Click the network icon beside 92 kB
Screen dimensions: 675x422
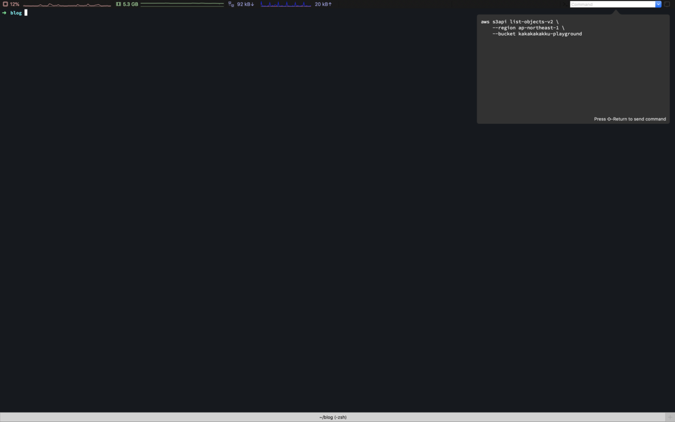click(x=231, y=4)
